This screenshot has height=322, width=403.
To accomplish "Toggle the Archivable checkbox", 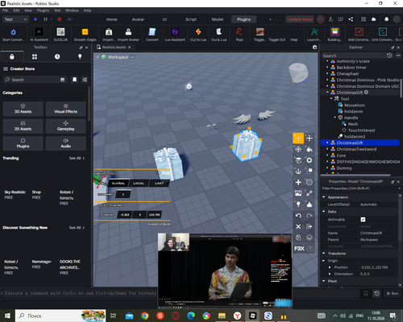I will [363, 220].
